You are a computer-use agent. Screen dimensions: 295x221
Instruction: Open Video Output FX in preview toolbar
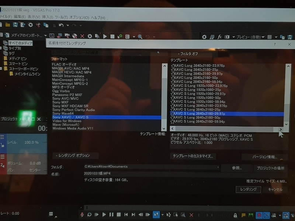(219, 37)
